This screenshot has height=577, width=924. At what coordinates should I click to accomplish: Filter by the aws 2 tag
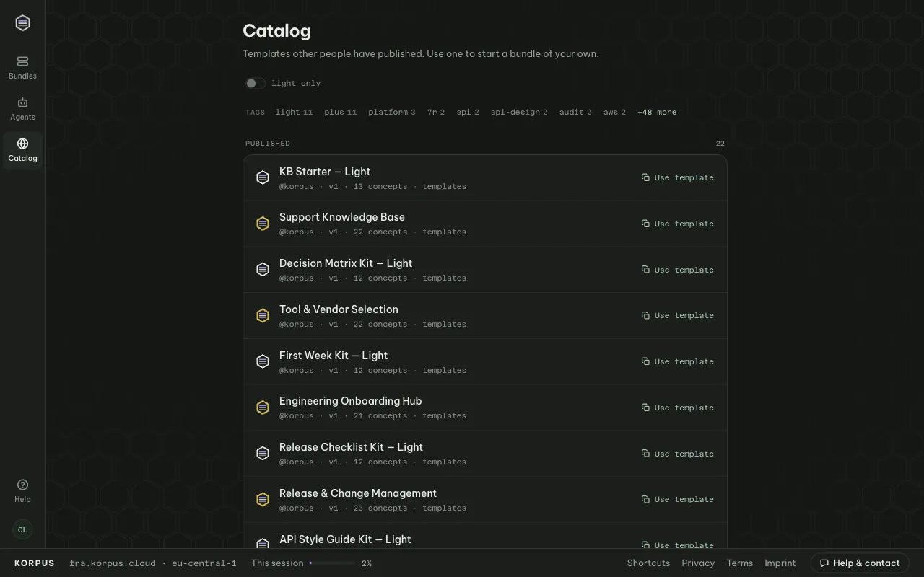[614, 113]
